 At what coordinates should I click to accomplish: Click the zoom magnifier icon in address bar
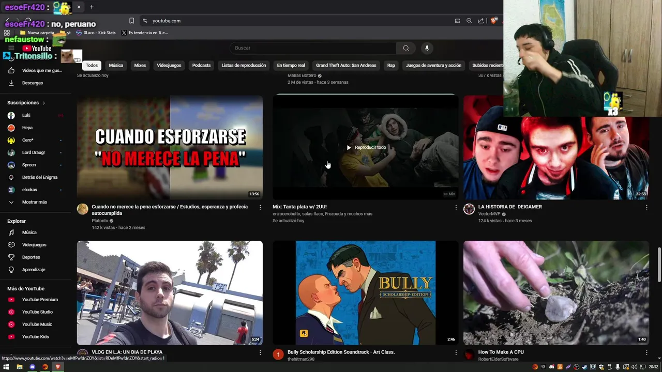pyautogui.click(x=469, y=21)
